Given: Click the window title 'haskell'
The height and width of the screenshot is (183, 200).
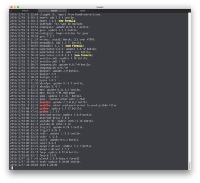Looking at the screenshot, I should click(x=100, y=7).
